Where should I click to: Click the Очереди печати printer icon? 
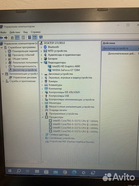[x=46, y=110]
